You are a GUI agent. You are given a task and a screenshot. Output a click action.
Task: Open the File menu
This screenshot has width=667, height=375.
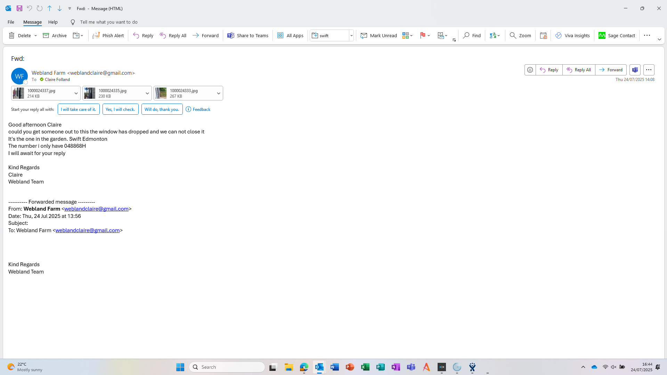[11, 22]
